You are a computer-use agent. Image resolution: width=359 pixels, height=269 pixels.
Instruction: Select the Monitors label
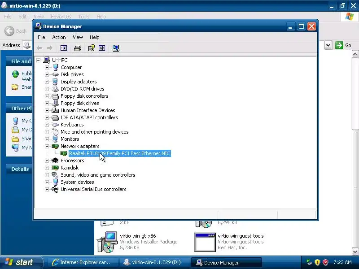point(70,139)
